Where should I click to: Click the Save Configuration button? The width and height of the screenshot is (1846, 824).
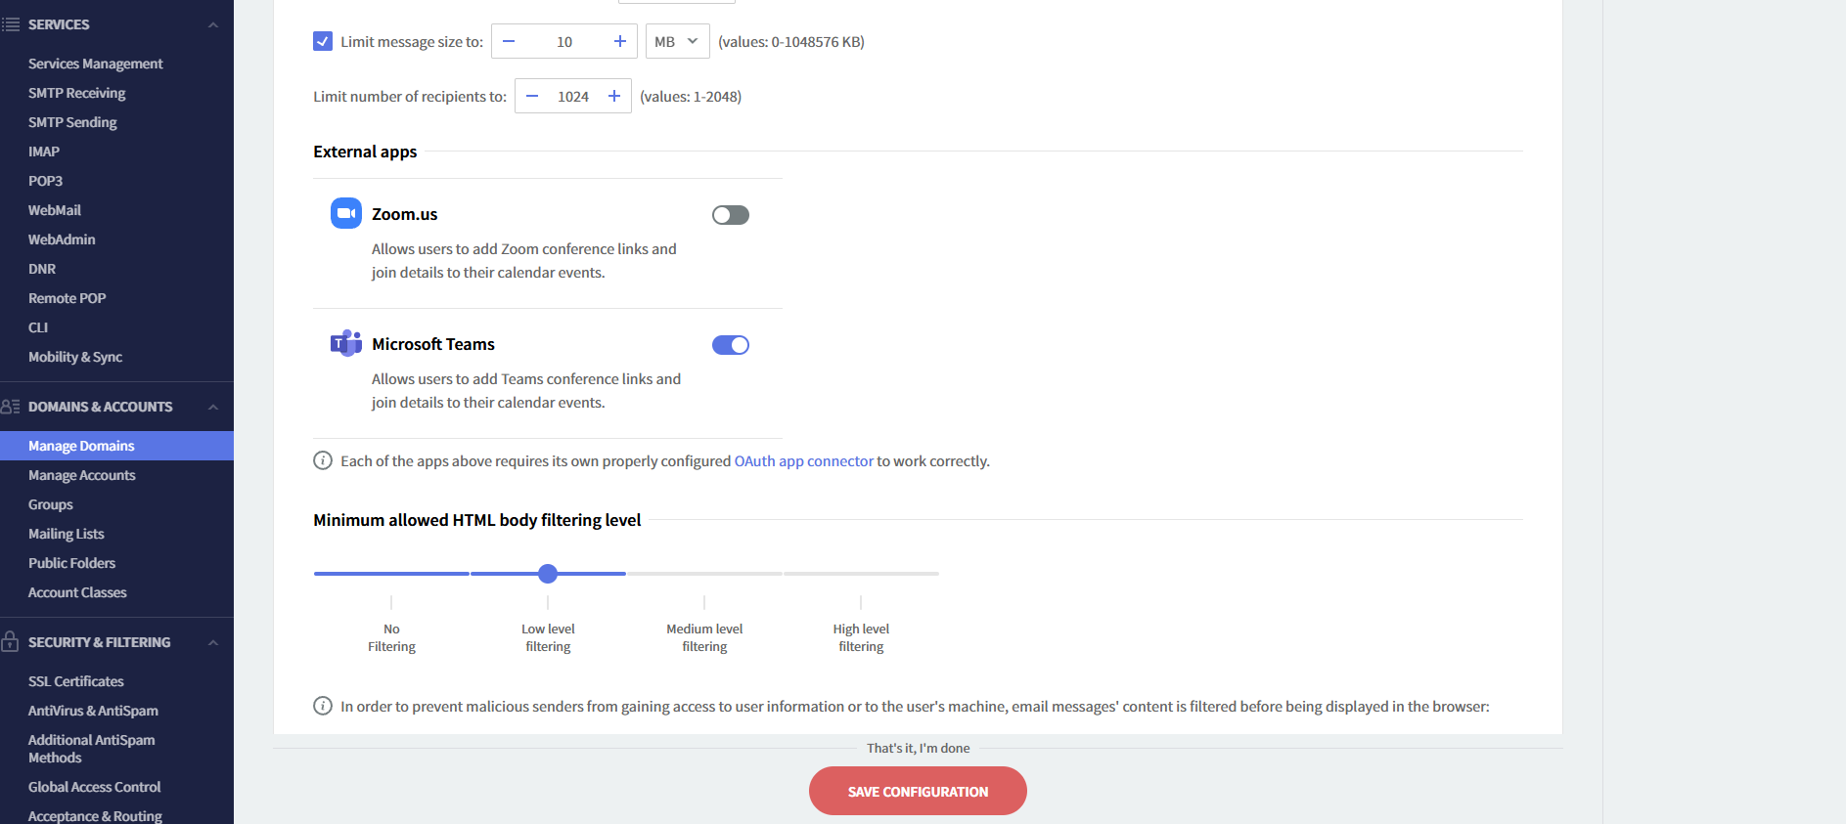(x=918, y=791)
